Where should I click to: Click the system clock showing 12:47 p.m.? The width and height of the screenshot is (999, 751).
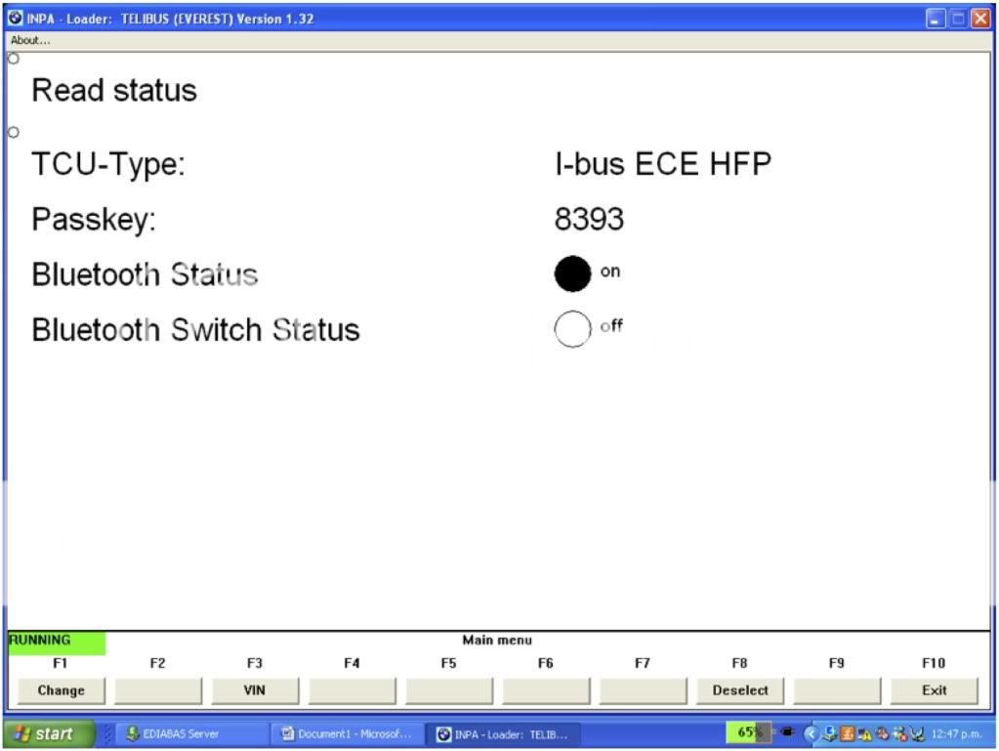point(958,733)
